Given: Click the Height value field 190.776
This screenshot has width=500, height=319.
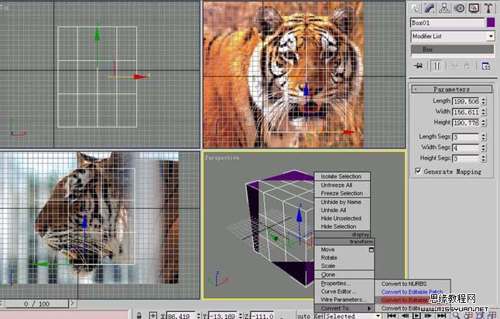Looking at the screenshot, I should click(466, 123).
